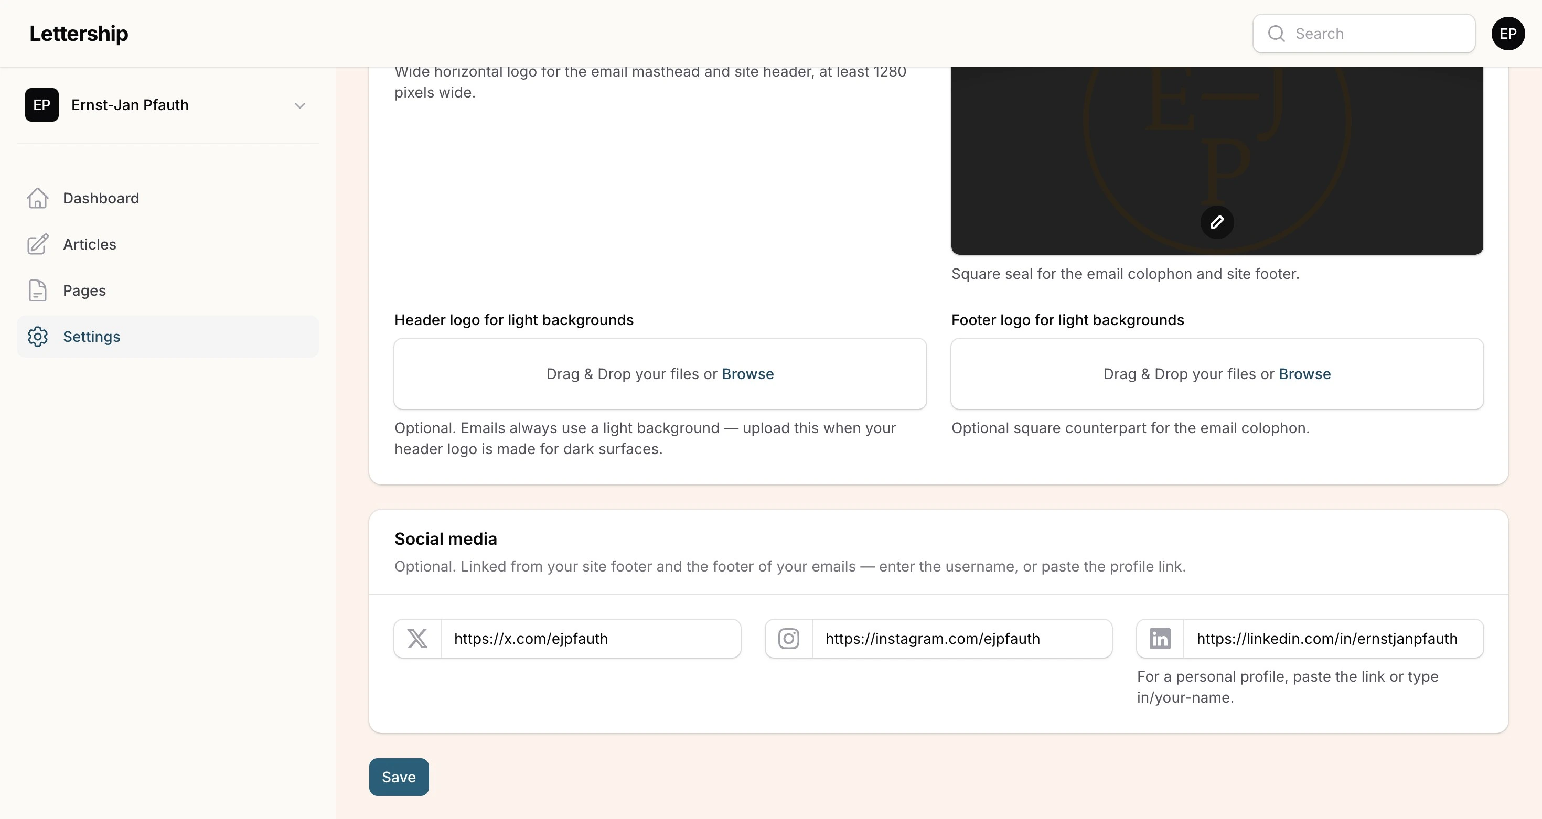
Task: Click the Instagram icon
Action: (x=788, y=638)
